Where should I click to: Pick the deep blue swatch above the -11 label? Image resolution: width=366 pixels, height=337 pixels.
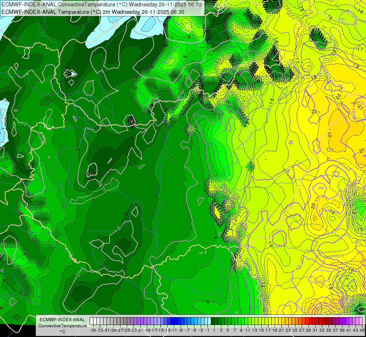176,321
